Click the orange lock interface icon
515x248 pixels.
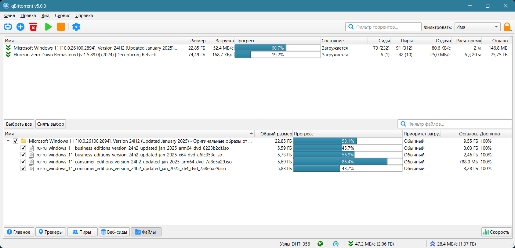(x=507, y=27)
